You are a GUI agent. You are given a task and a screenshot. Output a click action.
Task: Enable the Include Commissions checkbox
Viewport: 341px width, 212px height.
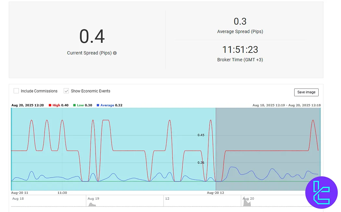coord(16,91)
